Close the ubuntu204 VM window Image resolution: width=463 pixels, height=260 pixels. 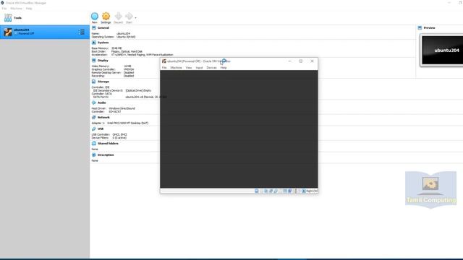pos(312,61)
